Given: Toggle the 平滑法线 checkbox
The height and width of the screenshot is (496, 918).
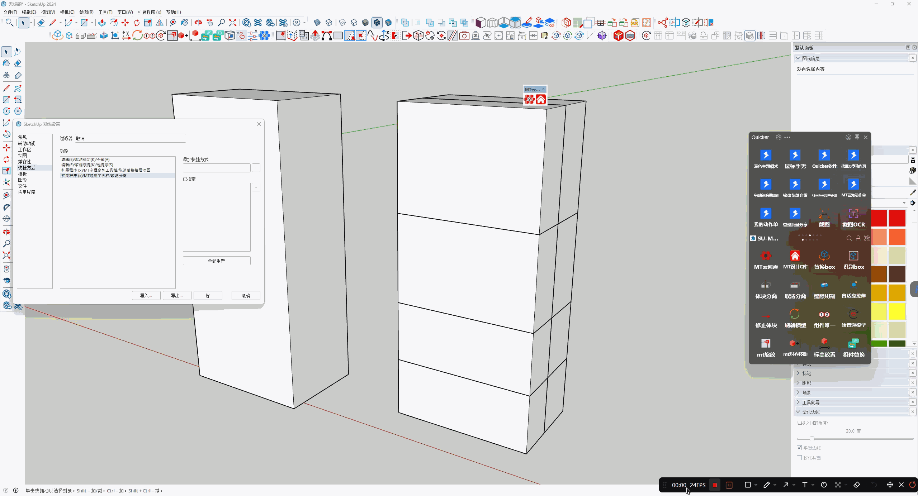Looking at the screenshot, I should click(x=799, y=448).
